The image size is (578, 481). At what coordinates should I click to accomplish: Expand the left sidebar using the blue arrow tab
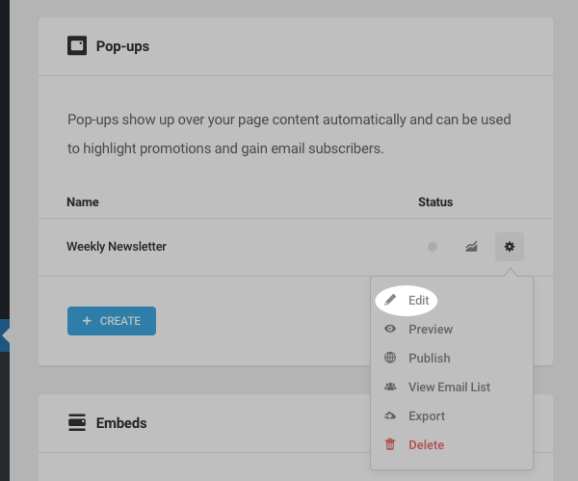point(5,335)
